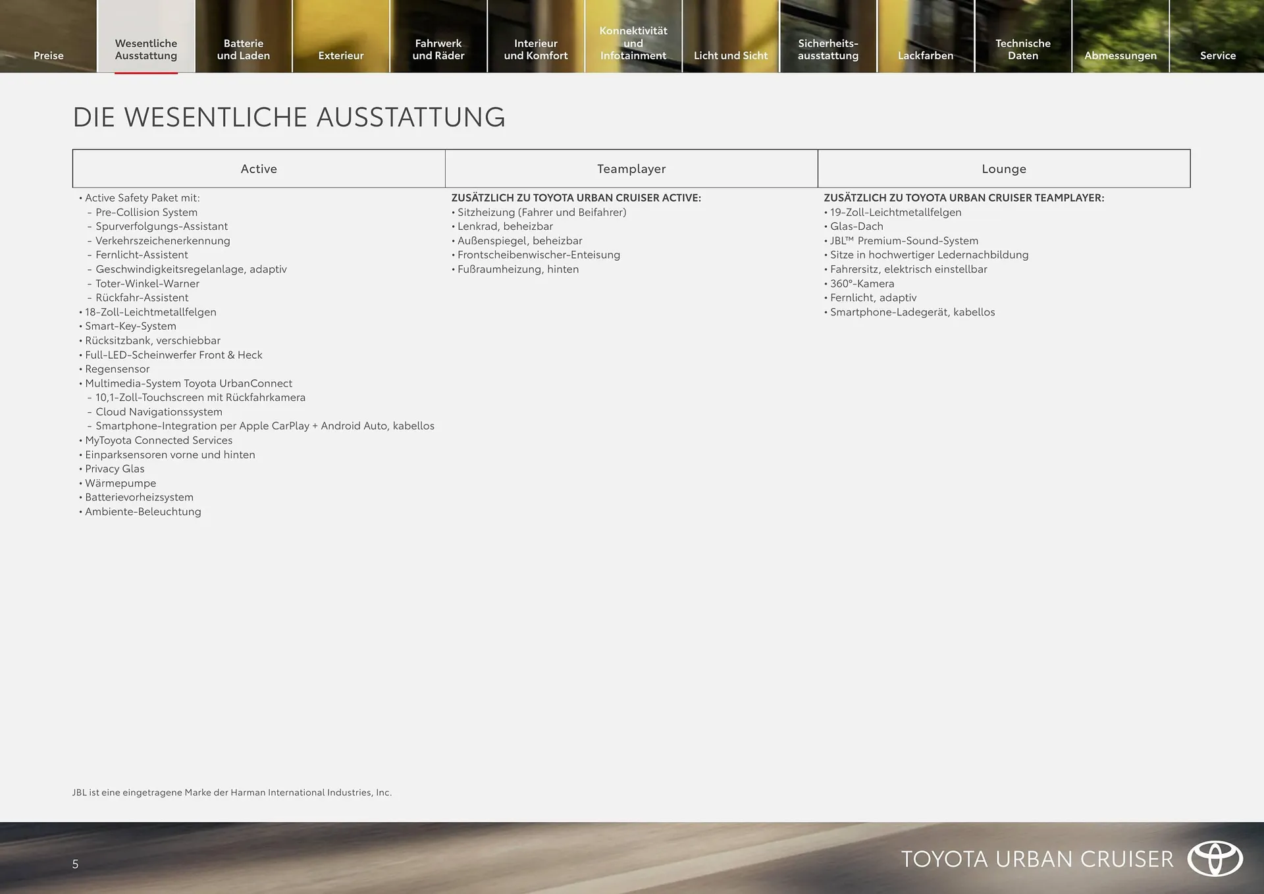Screen dimensions: 1264x894
Task: Click the Lounge column header
Action: pyautogui.click(x=1004, y=169)
